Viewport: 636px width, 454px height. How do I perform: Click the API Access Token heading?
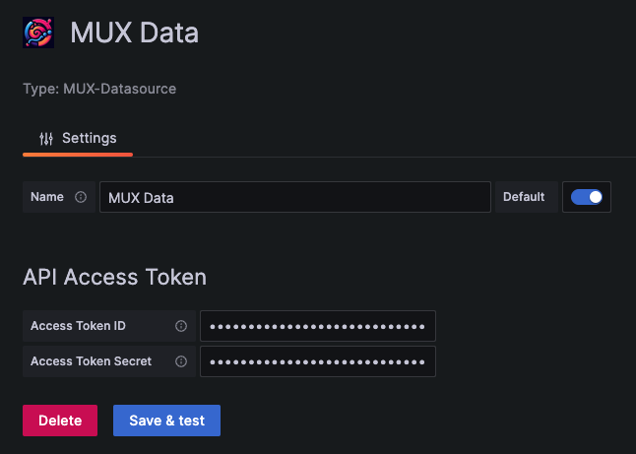[115, 277]
